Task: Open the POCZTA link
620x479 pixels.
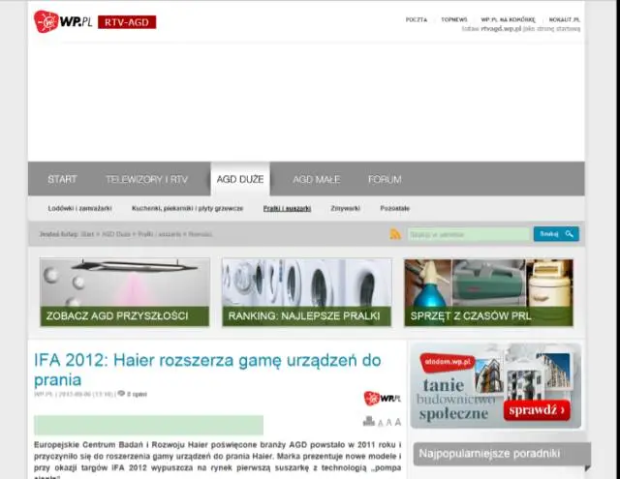Action: 417,19
